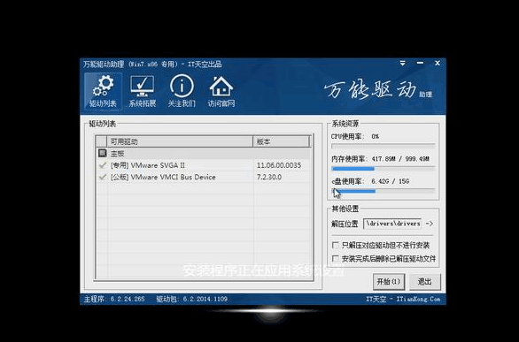Open the 访问官网 home icon
The width and height of the screenshot is (519, 342).
(221, 91)
